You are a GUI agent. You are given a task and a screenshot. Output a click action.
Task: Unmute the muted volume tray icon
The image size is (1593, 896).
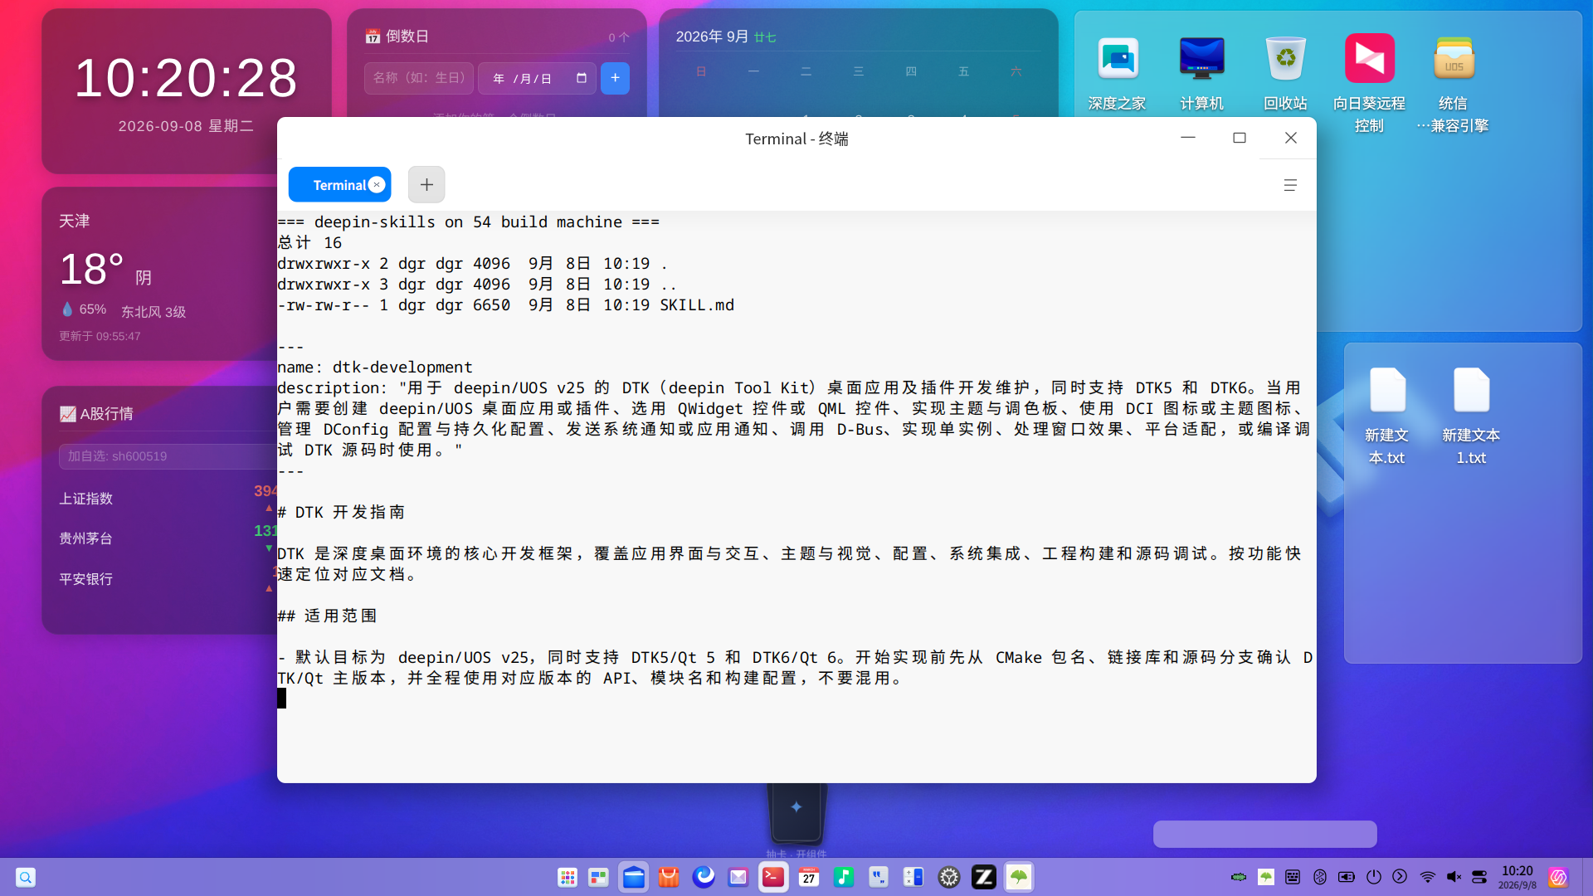click(1454, 877)
